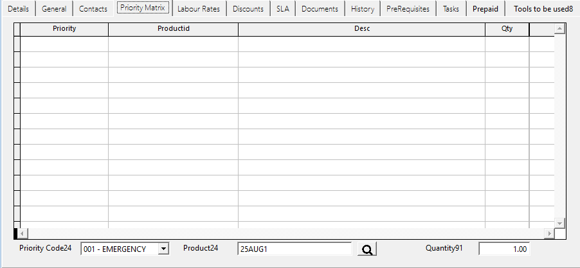Screen dimensions: 580x268
Task: Switch to the Details tab
Action: point(18,9)
